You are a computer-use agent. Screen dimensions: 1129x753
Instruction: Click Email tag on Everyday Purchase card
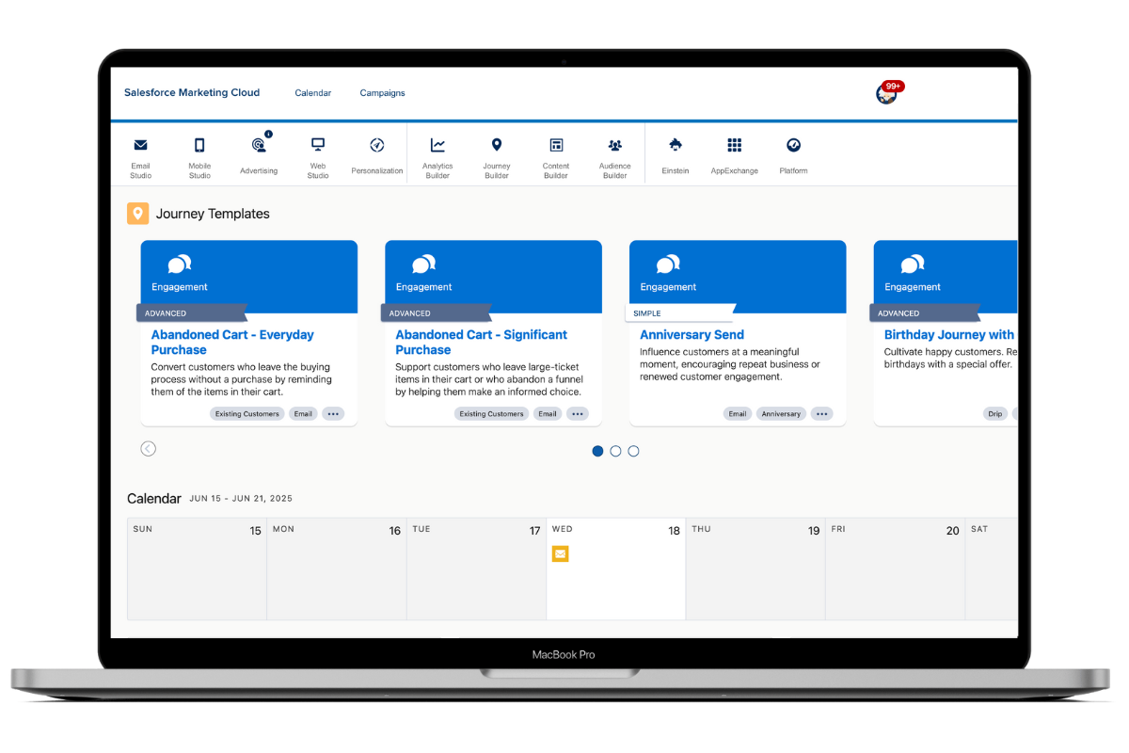pos(303,413)
